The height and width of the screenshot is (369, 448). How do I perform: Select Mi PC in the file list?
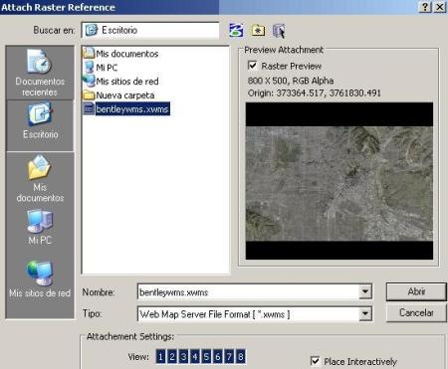(102, 68)
